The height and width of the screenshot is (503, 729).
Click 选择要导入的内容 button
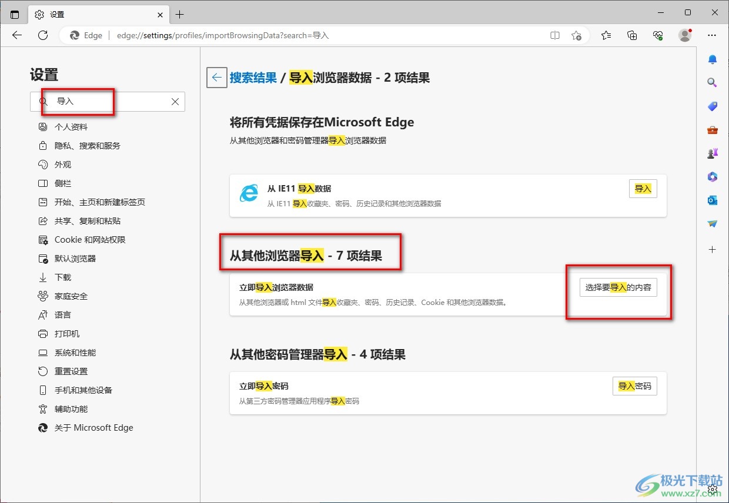coord(618,287)
